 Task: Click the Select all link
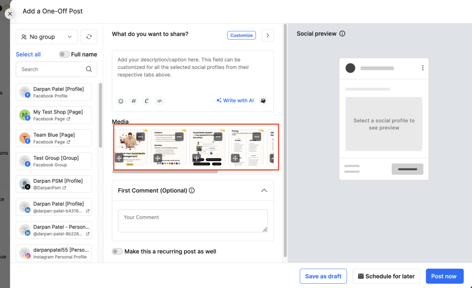click(x=28, y=54)
